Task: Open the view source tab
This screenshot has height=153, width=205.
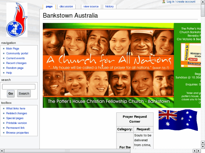Action: pos(91,6)
